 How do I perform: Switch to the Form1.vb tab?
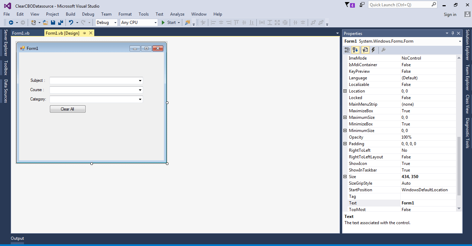click(20, 33)
